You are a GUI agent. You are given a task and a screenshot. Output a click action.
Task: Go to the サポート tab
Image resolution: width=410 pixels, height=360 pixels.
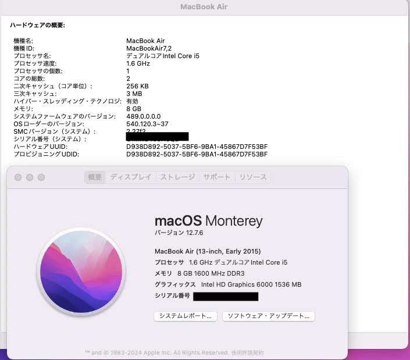point(217,177)
